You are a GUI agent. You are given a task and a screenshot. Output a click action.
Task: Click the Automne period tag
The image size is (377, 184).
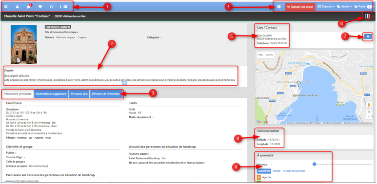click(39, 138)
